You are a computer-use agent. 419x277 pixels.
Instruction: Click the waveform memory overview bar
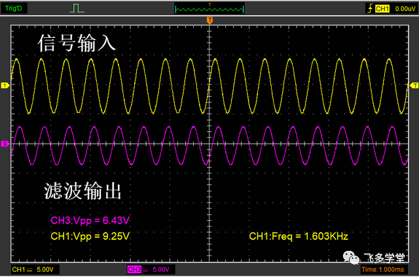[x=209, y=10]
